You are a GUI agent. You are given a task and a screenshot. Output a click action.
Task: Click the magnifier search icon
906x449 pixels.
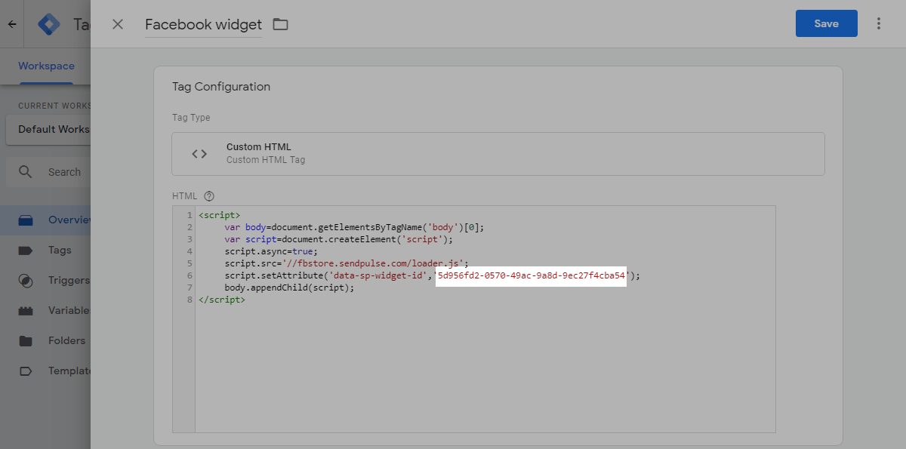pos(26,172)
